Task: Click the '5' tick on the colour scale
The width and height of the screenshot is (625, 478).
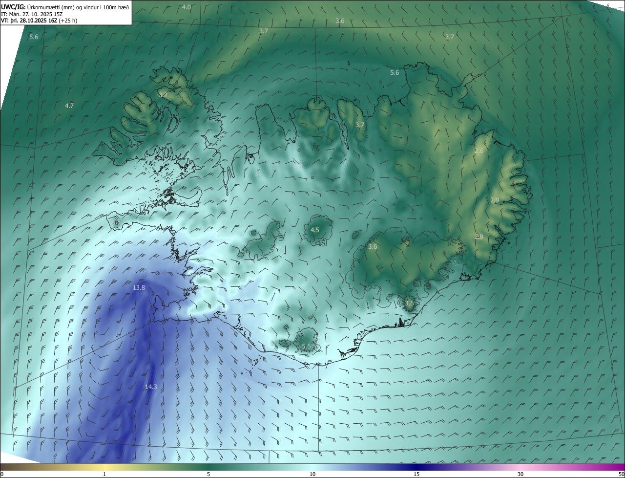Action: point(208,474)
